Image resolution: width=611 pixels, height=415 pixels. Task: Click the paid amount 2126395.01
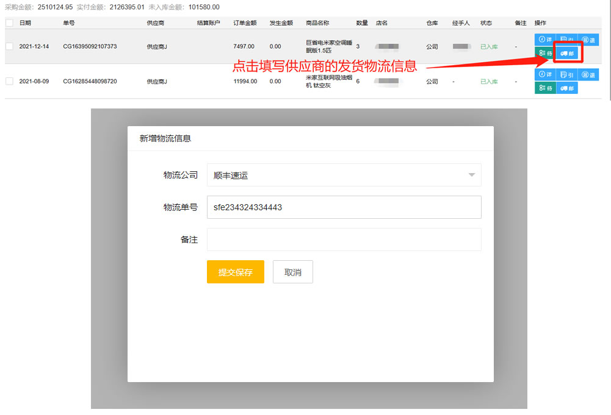pos(126,7)
